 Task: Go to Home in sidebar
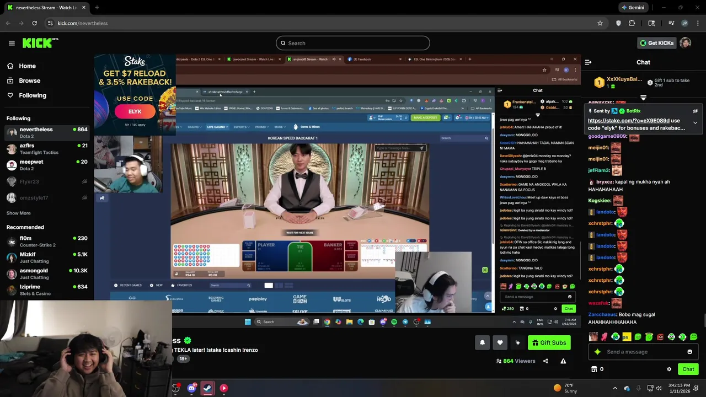[x=22, y=66]
